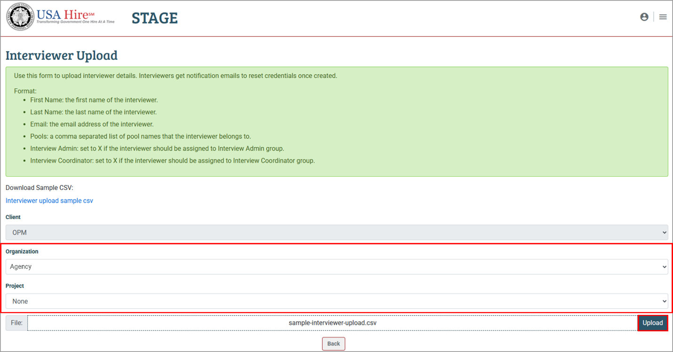Expand the Organization dropdown showing Agency
The height and width of the screenshot is (352, 673).
(336, 266)
